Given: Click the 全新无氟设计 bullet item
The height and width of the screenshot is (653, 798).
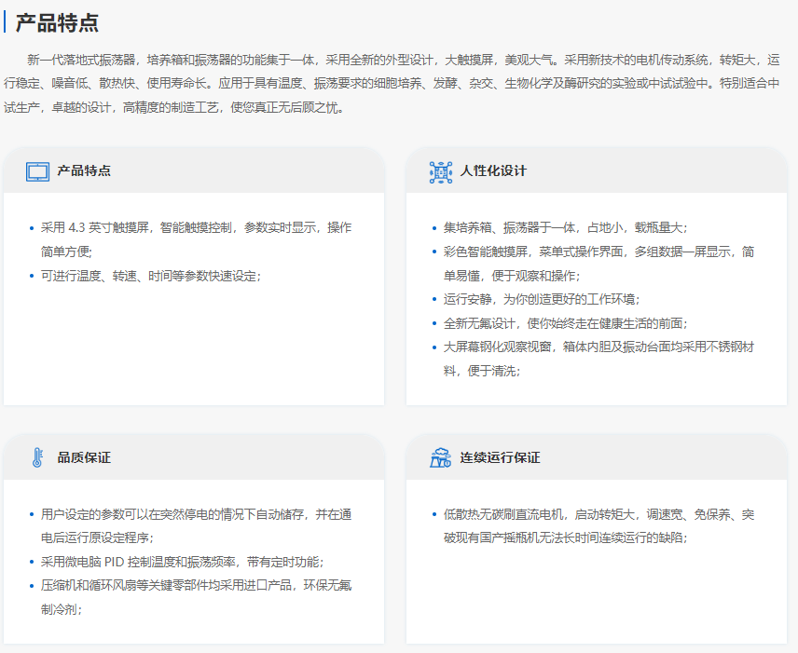Looking at the screenshot, I should click(565, 323).
